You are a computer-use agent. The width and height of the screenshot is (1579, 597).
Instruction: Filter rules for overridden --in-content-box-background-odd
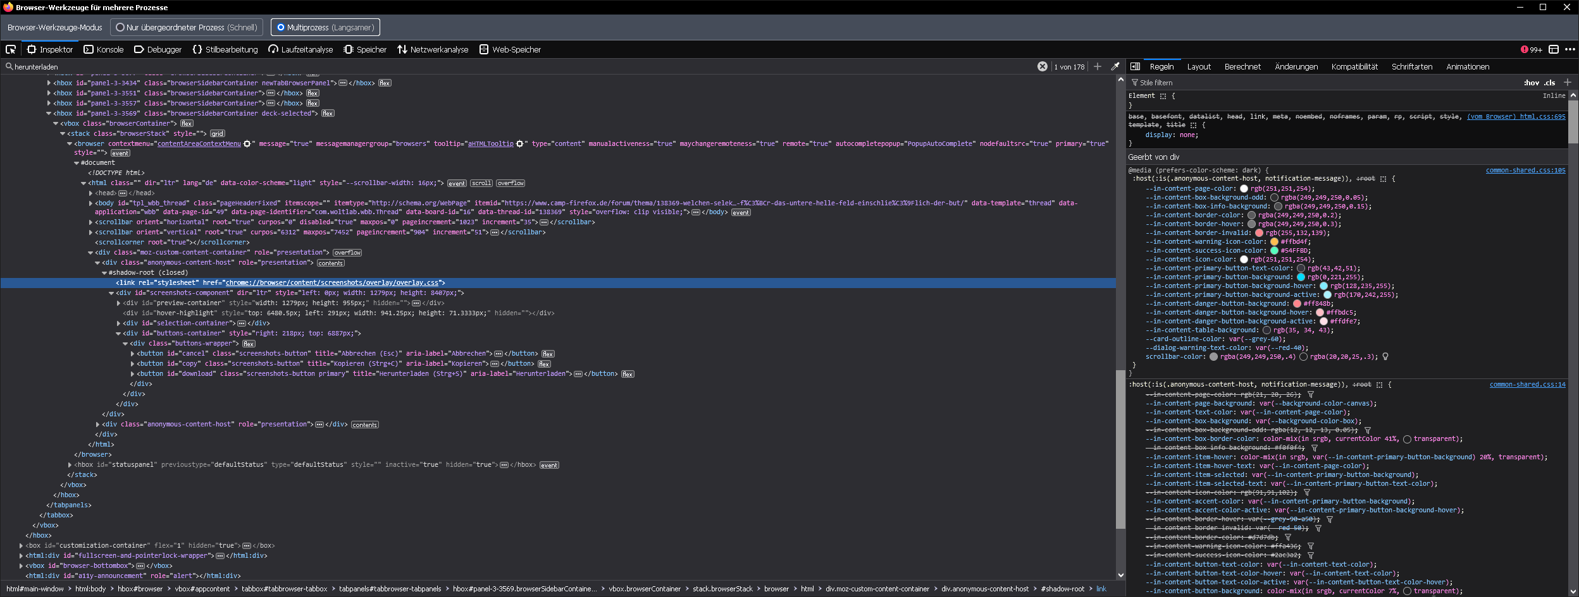1368,430
